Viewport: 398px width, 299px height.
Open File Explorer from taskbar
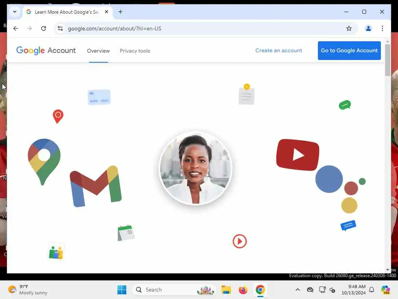point(226,290)
